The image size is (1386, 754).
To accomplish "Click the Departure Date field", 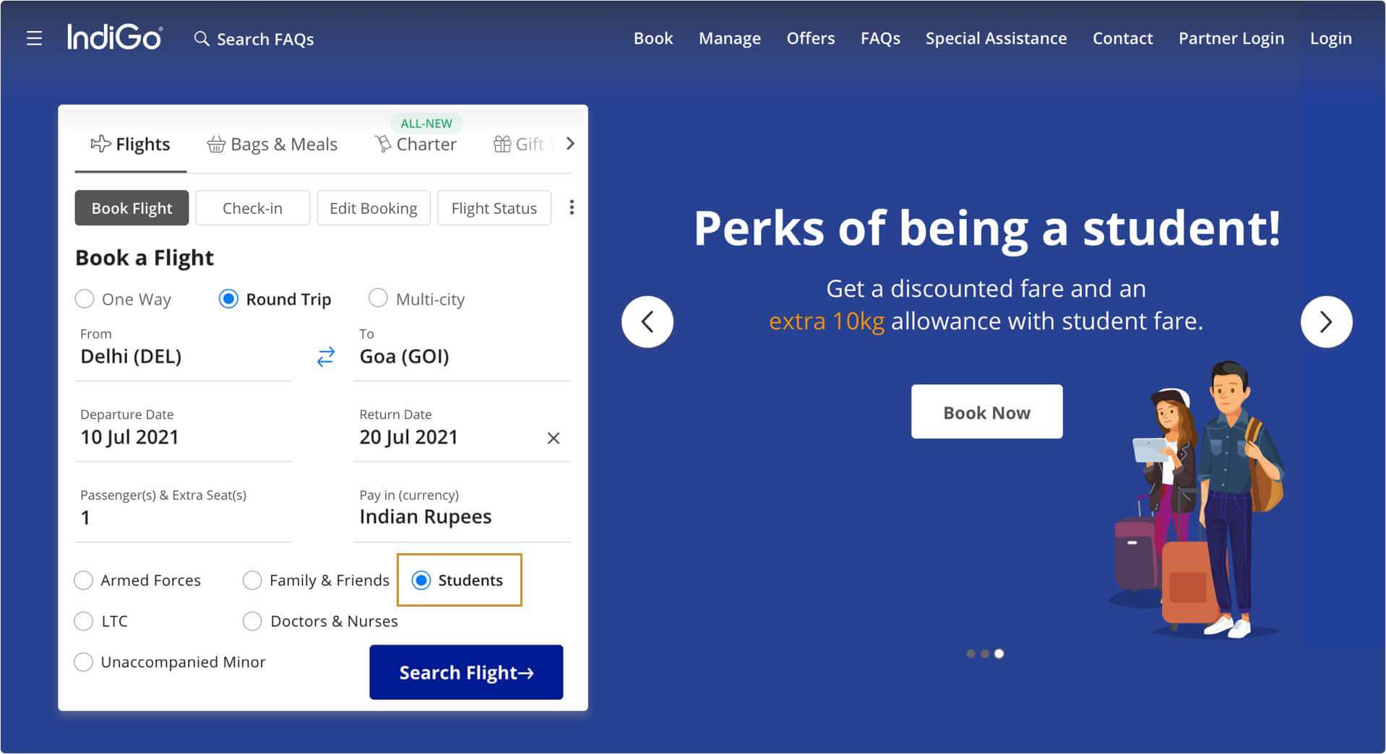I will 129,436.
